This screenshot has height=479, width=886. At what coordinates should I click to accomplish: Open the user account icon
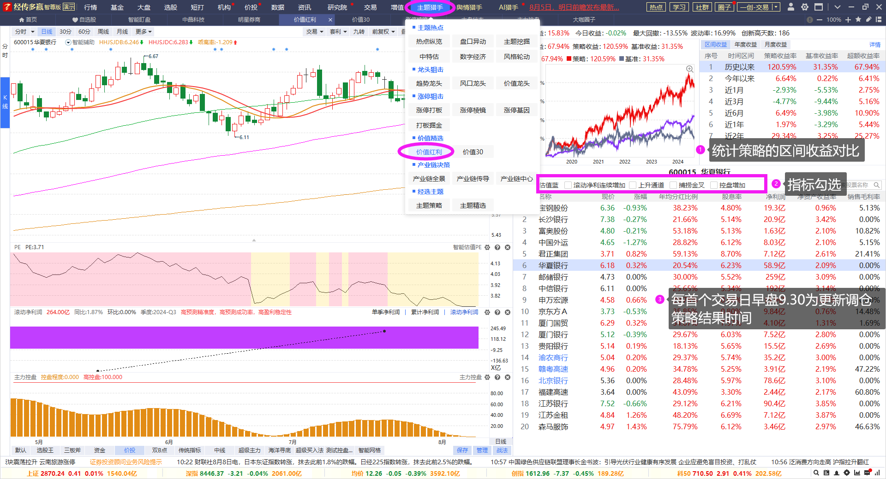(x=791, y=7)
